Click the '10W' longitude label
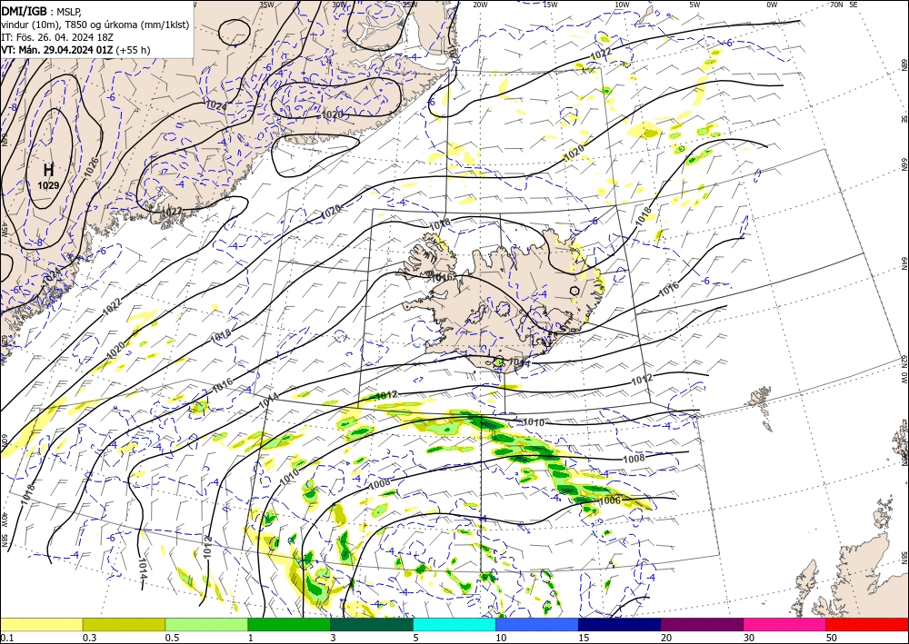 [x=622, y=5]
